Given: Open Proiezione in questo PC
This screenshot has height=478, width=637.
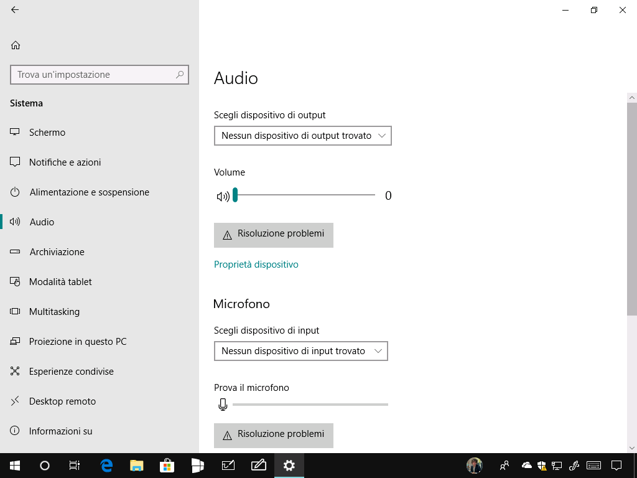Looking at the screenshot, I should tap(100, 342).
